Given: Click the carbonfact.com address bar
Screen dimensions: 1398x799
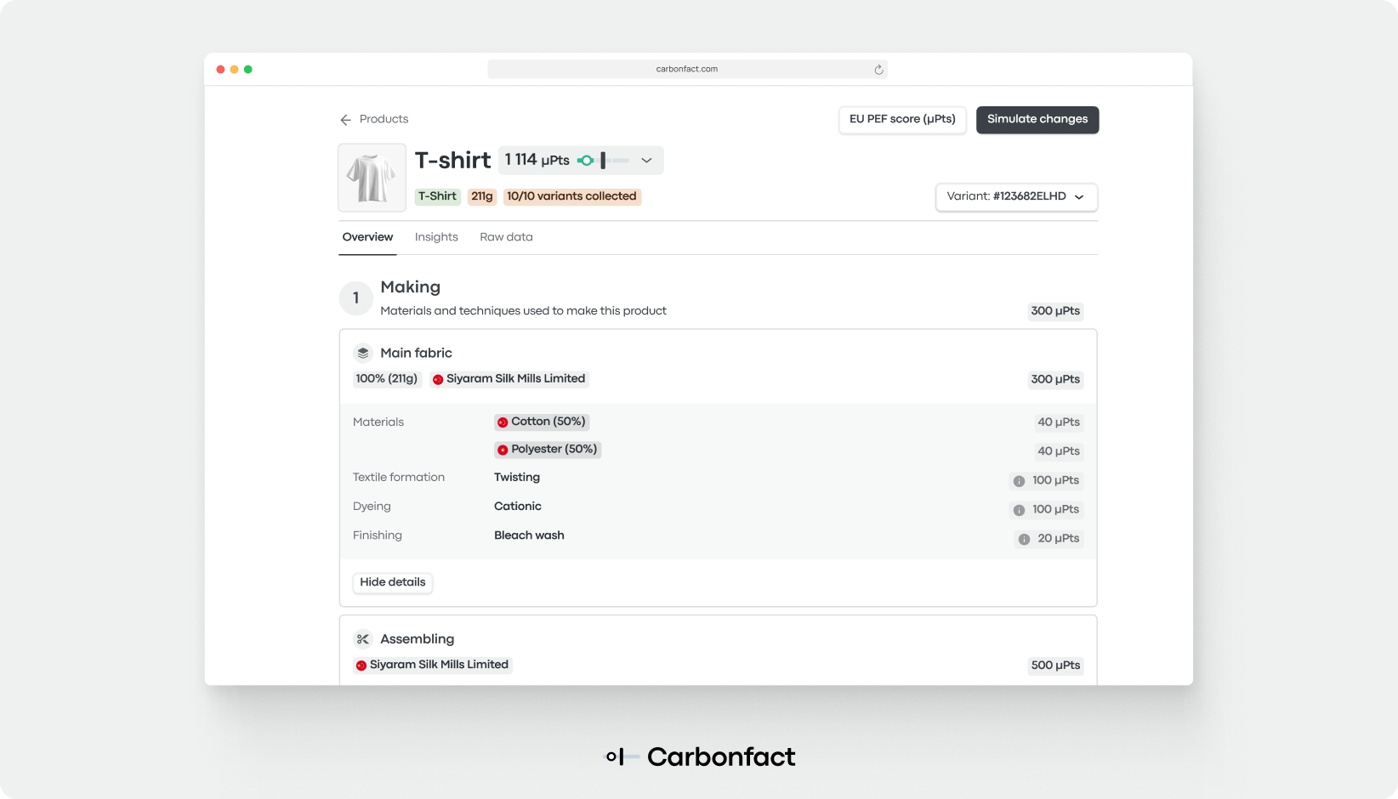Looking at the screenshot, I should point(687,70).
